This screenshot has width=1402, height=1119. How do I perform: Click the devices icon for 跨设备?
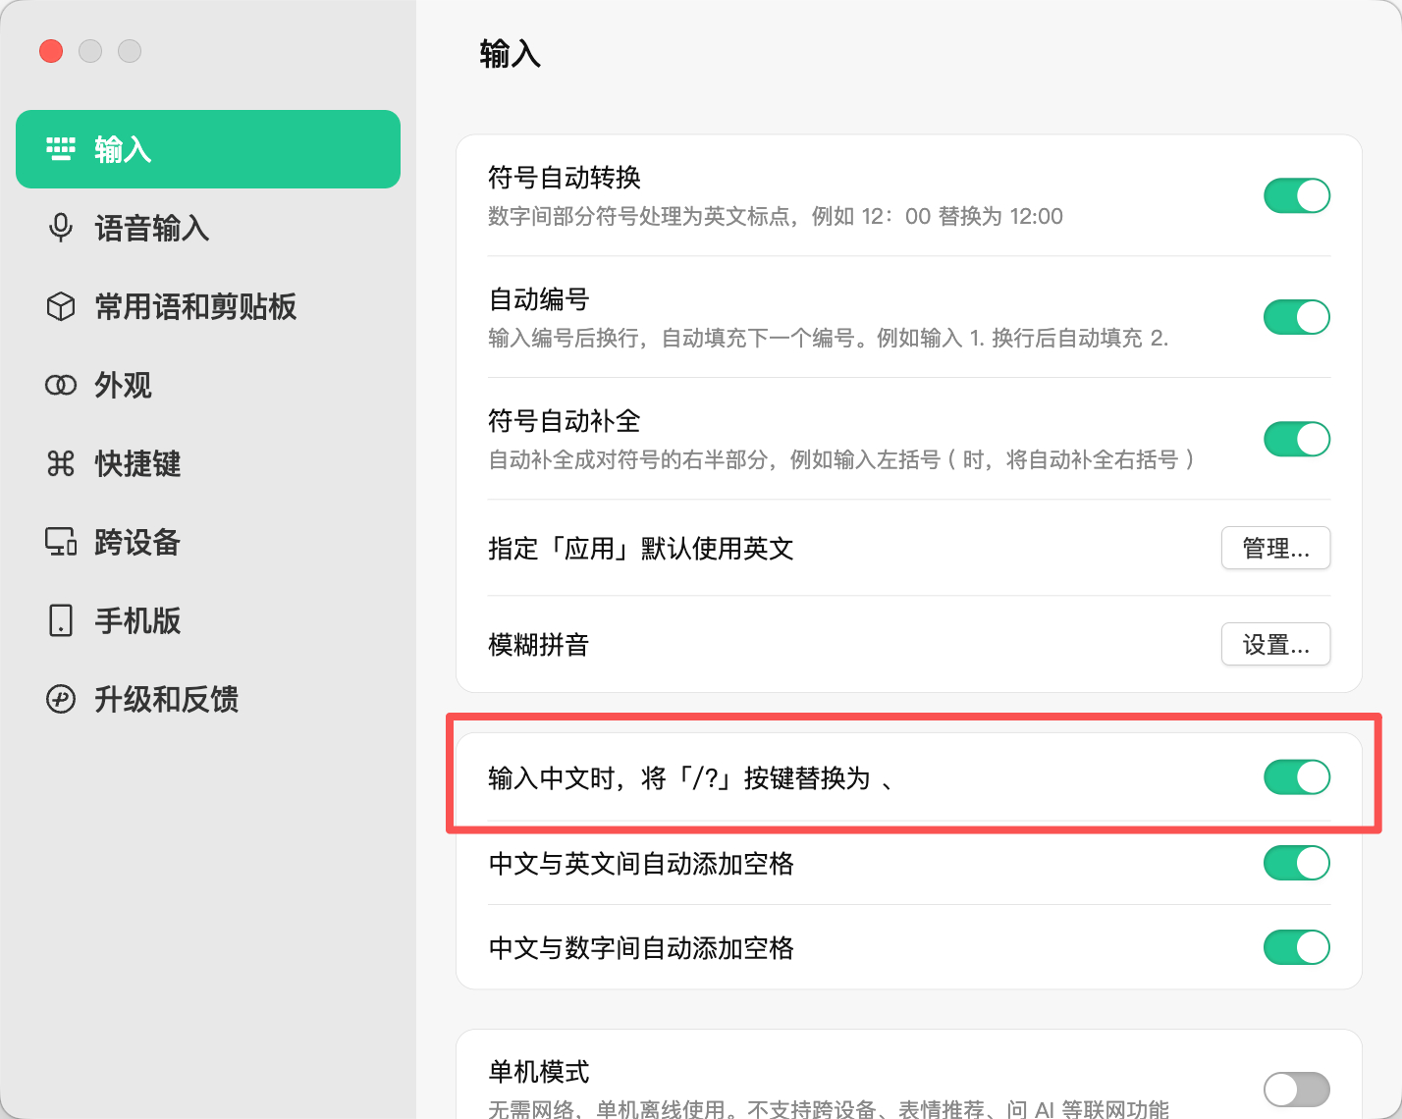point(61,542)
